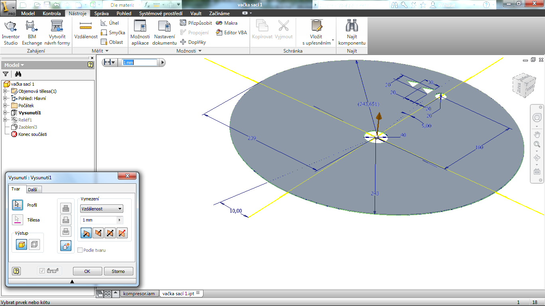Screen dimensions: 545x306
Task: Click binoculars find icon in Model browser
Action: click(x=18, y=74)
